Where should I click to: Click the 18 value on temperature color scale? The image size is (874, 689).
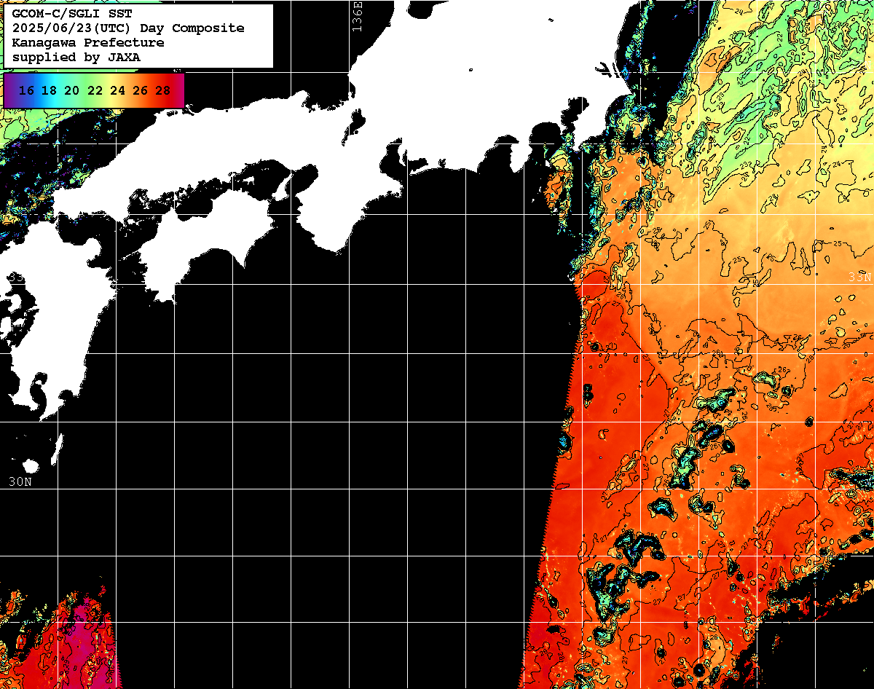(49, 90)
